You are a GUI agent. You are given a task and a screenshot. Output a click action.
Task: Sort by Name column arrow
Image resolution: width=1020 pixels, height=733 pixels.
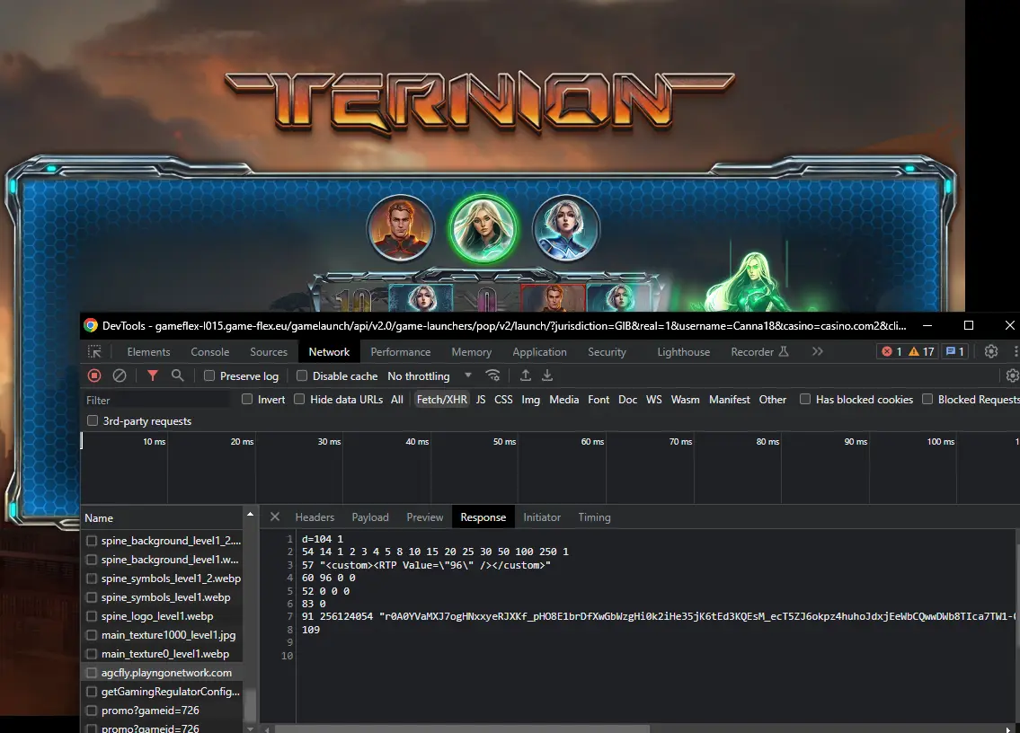(x=250, y=515)
